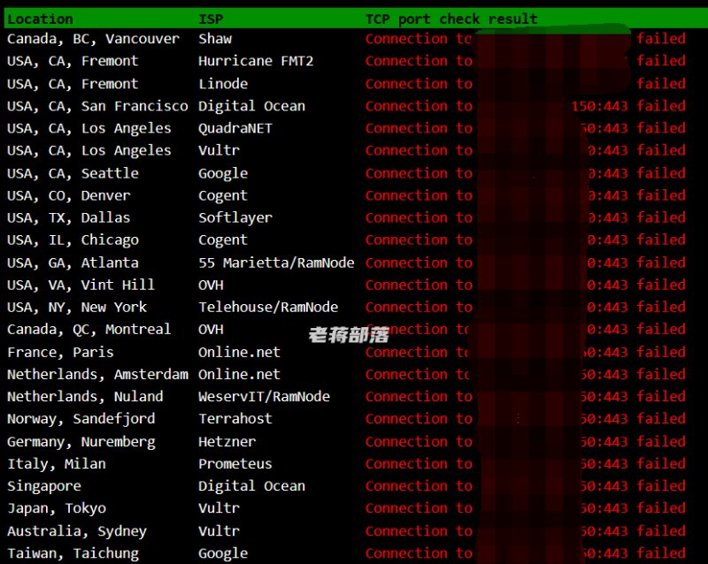Select USA, GA, Atlanta location
Image resolution: width=708 pixels, height=564 pixels.
(73, 263)
